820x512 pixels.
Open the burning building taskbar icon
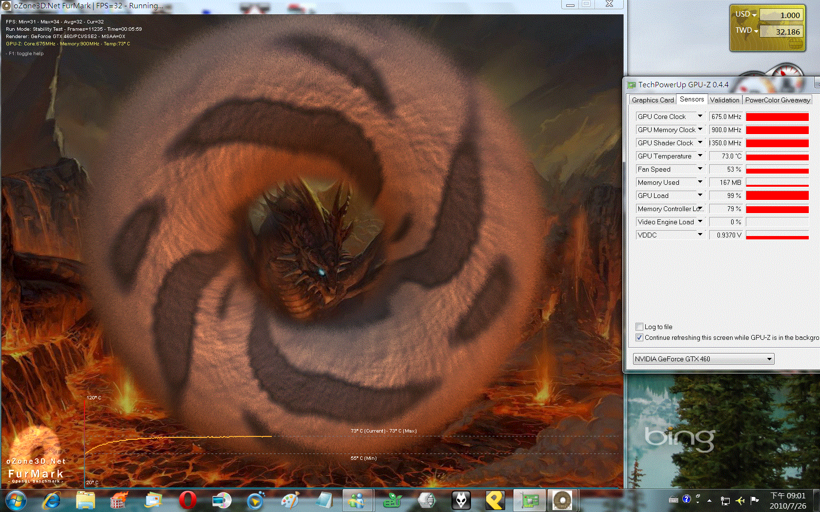click(x=119, y=500)
